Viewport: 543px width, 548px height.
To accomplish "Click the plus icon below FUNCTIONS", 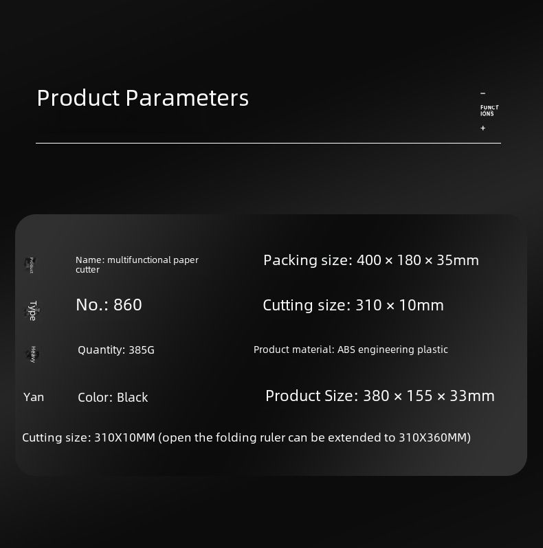I will click(x=483, y=128).
